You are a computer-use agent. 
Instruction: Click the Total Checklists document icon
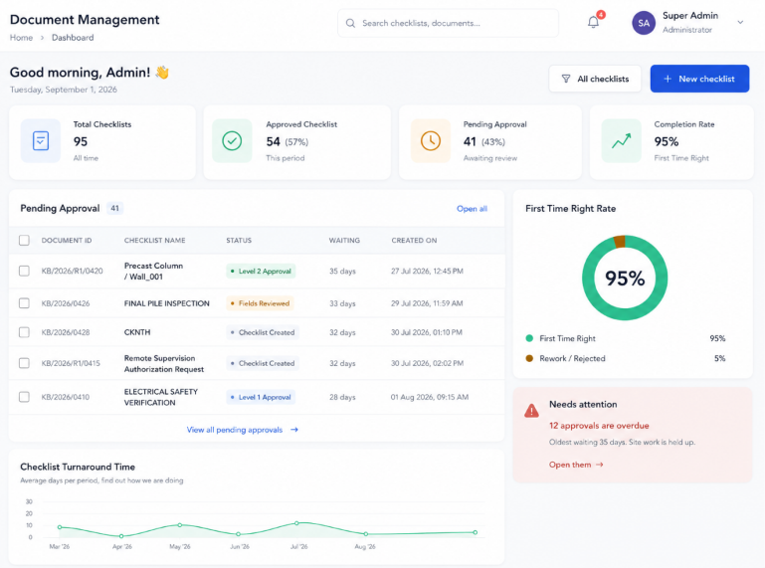[41, 141]
